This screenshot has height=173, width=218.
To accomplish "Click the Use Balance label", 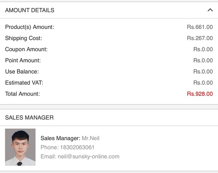I will [x=22, y=72].
